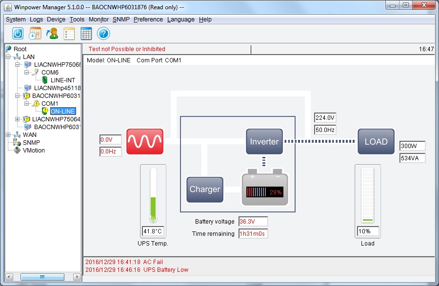Collapse the COM1 port node

pos(27,103)
